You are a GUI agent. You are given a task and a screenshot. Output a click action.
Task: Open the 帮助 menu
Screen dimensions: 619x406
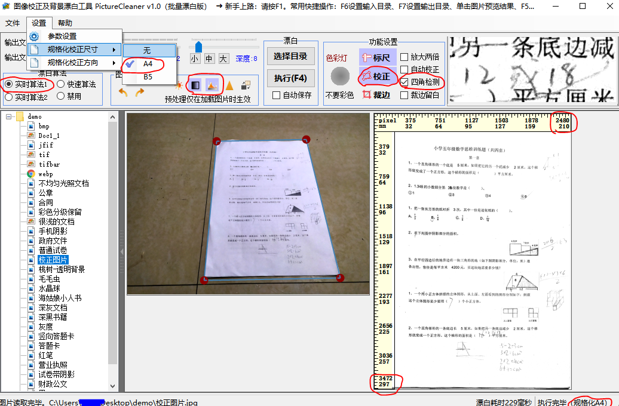65,23
